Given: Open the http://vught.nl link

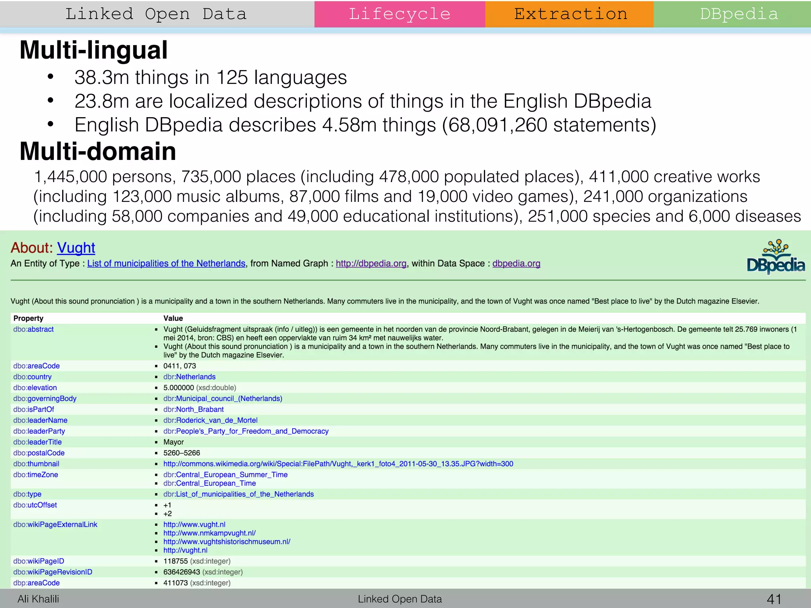Looking at the screenshot, I should pyautogui.click(x=185, y=551).
